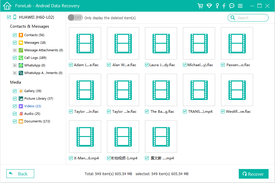This screenshot has height=183, width=275.
Task: Click the Contacts orange icon
Action: 21,35
